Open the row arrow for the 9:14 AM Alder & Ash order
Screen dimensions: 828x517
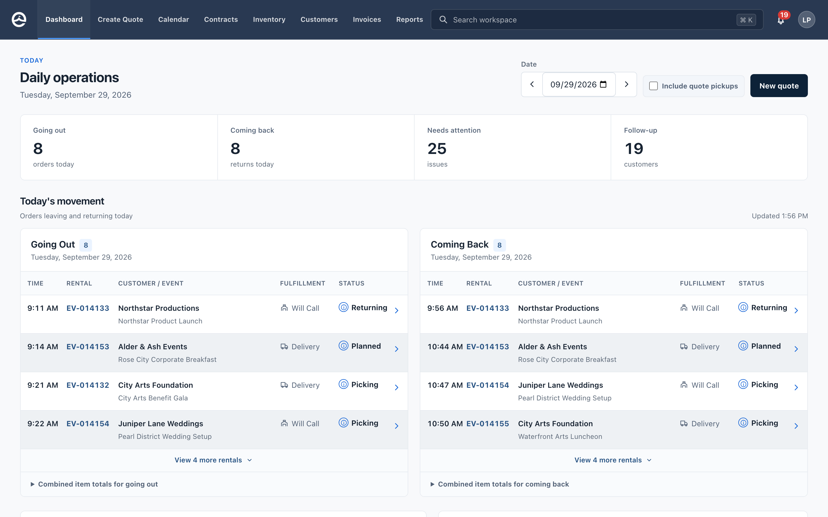pos(396,349)
